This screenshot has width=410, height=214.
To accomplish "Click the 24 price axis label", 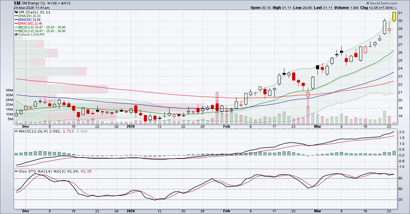I will (x=400, y=68).
